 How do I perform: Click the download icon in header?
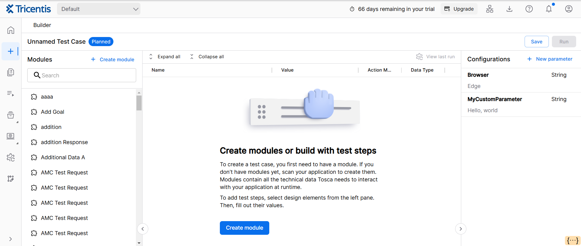pyautogui.click(x=509, y=9)
